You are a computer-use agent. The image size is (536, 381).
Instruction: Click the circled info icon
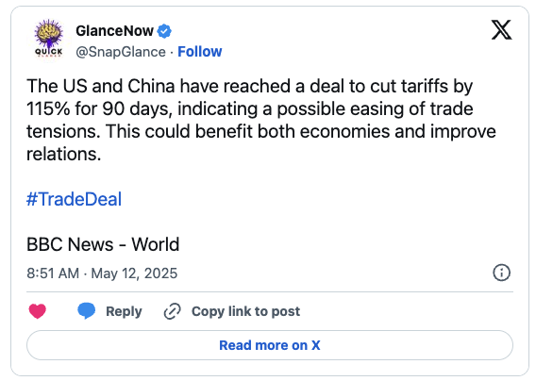[501, 273]
